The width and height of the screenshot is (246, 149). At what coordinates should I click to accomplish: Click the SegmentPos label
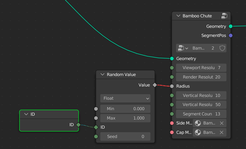(x=214, y=36)
